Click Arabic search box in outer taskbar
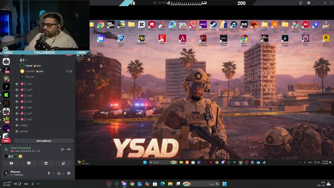Image resolution: width=334 pixels, height=188 pixels. pyautogui.click(x=201, y=184)
